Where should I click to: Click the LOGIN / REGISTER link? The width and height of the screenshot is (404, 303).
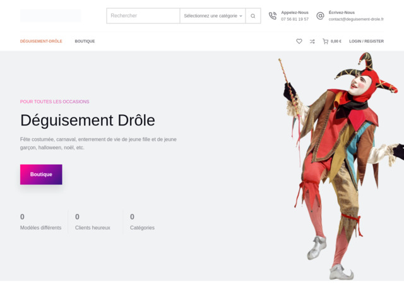tap(366, 41)
